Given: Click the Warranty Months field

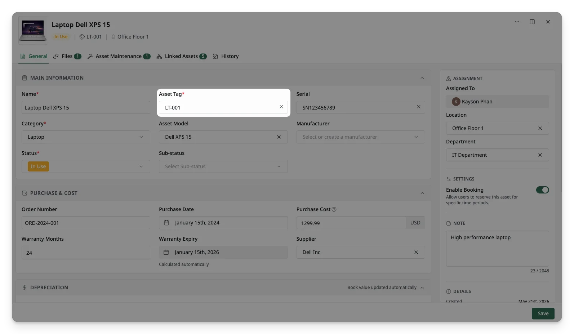Looking at the screenshot, I should [x=86, y=253].
